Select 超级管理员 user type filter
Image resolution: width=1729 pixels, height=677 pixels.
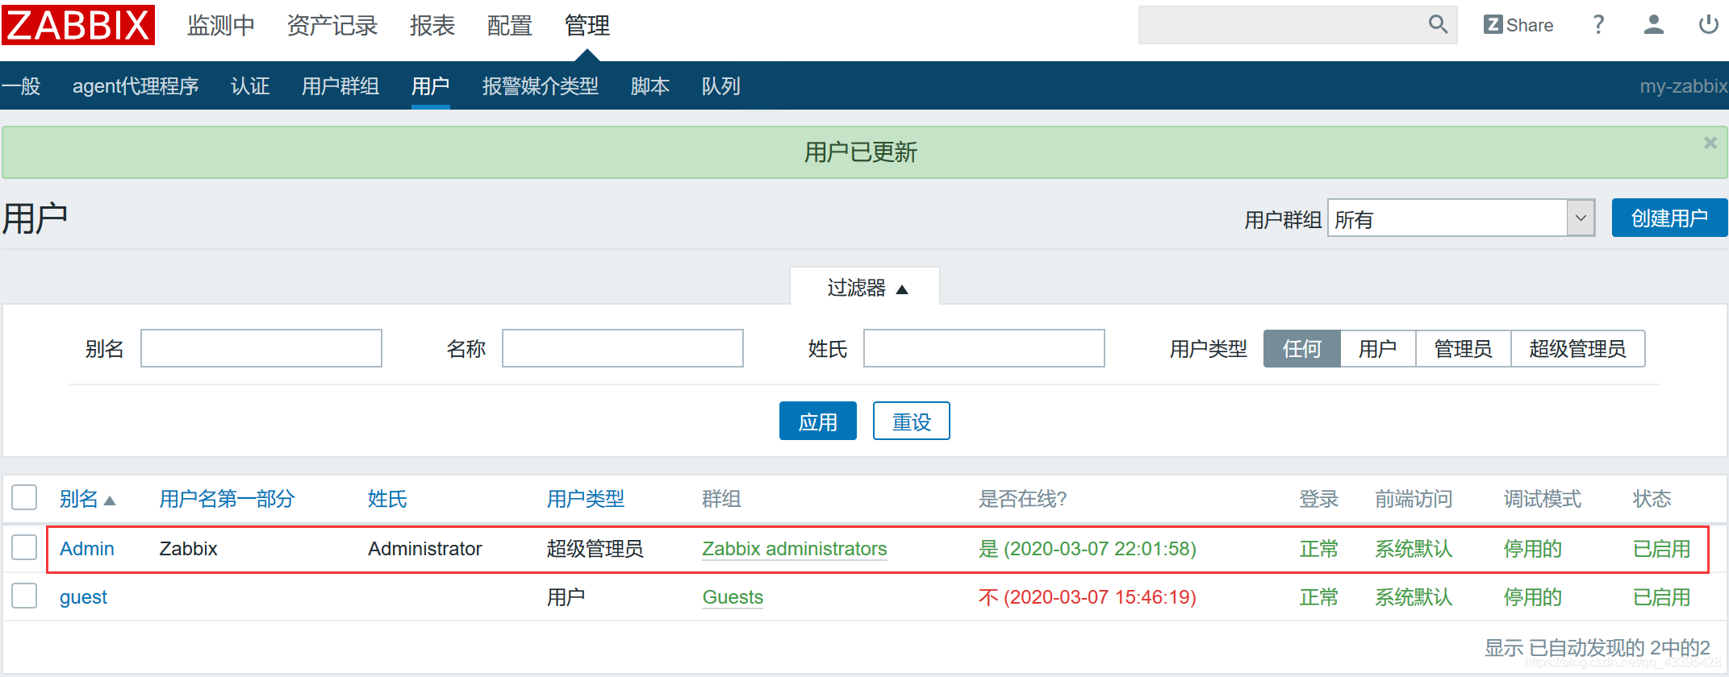[1578, 348]
